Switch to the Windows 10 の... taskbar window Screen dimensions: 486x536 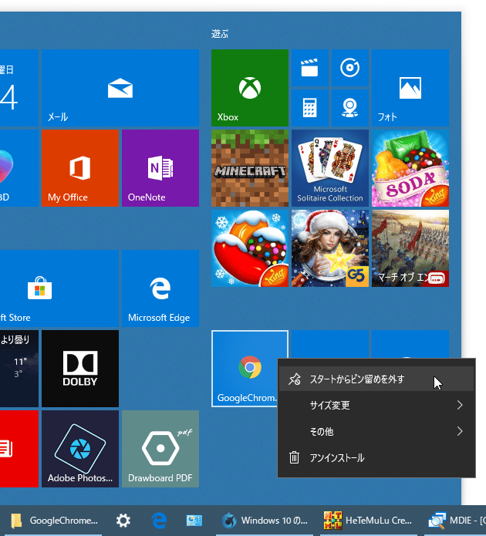tap(265, 521)
